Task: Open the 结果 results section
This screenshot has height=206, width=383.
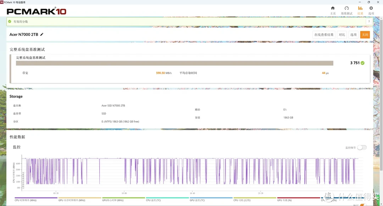Action: coord(360,11)
